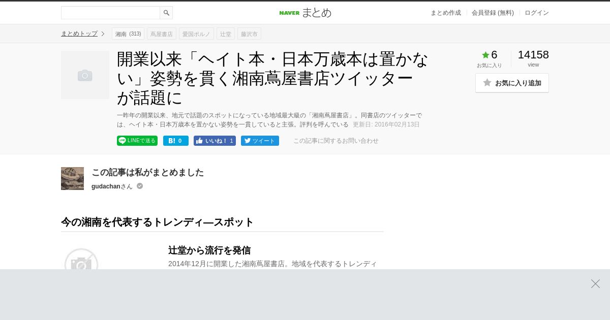The image size is (610, 320).
Task: Open 会員登録 (無料) link
Action: (493, 13)
